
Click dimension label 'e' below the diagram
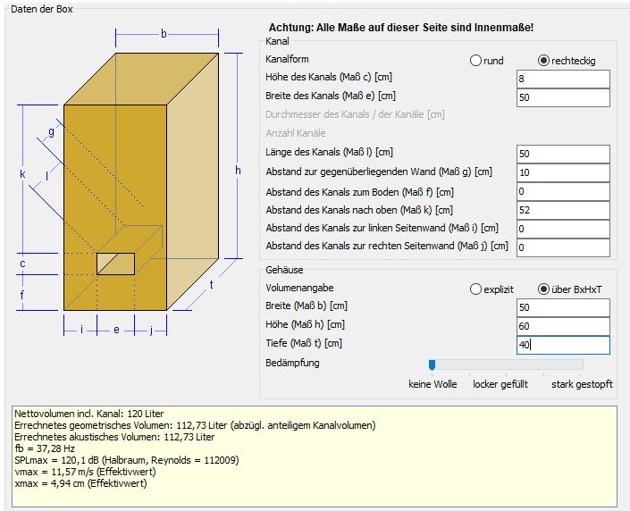coord(116,330)
